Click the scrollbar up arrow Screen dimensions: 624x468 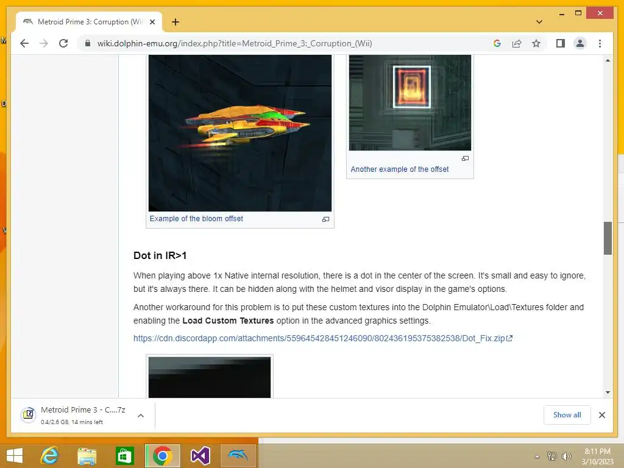(608, 60)
